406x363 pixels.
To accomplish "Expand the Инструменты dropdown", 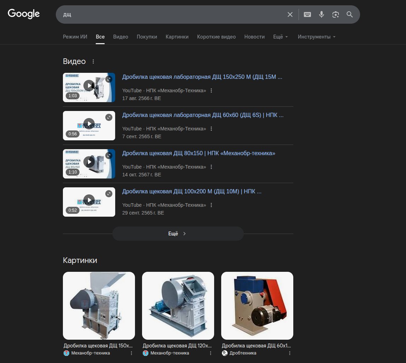I will click(317, 37).
